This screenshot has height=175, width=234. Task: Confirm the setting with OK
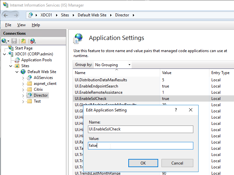[x=143, y=163]
